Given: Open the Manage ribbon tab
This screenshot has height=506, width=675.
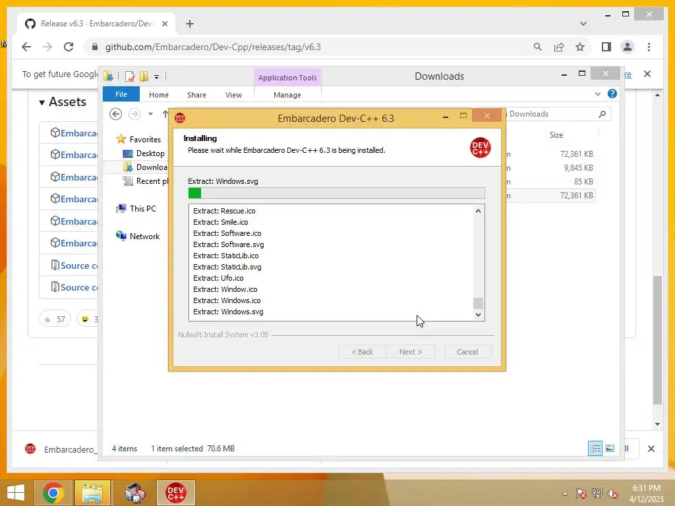Looking at the screenshot, I should point(287,95).
